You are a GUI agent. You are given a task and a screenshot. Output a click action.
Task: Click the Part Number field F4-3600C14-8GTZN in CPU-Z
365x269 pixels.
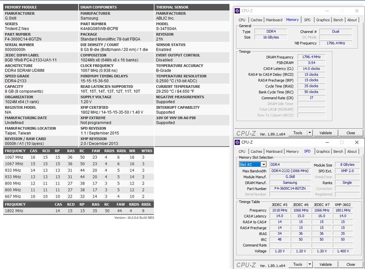coord(290,188)
